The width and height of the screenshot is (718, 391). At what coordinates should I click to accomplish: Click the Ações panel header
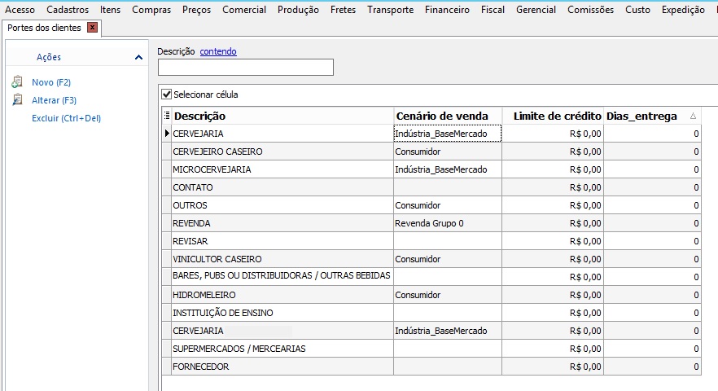point(77,57)
